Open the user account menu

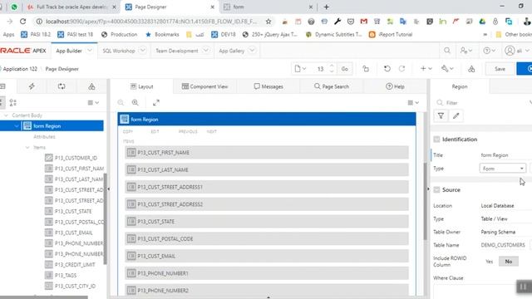[517, 51]
